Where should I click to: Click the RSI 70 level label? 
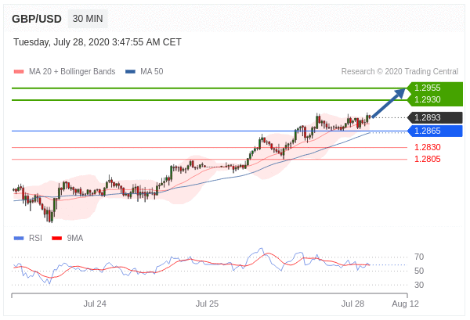[419, 257]
